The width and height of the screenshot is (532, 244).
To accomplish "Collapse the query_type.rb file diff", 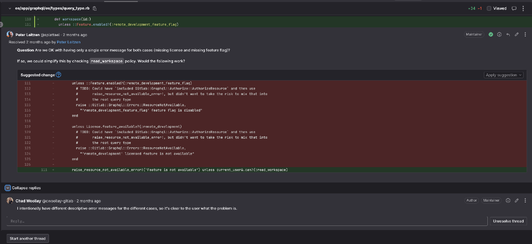I will pyautogui.click(x=10, y=8).
